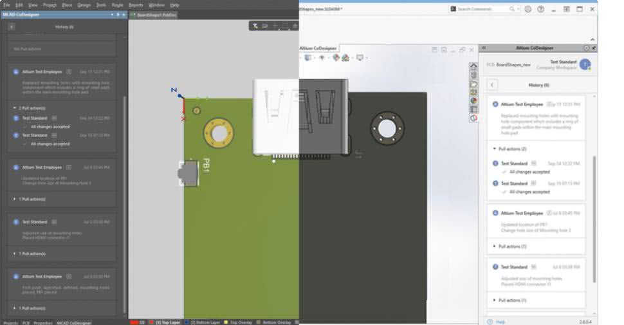Click the user account icon in title bar

pos(528,9)
